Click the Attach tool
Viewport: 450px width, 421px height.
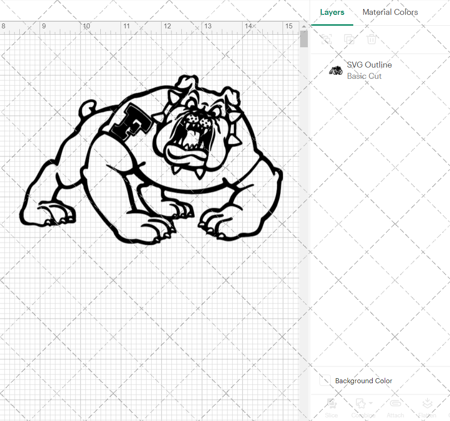(395, 408)
